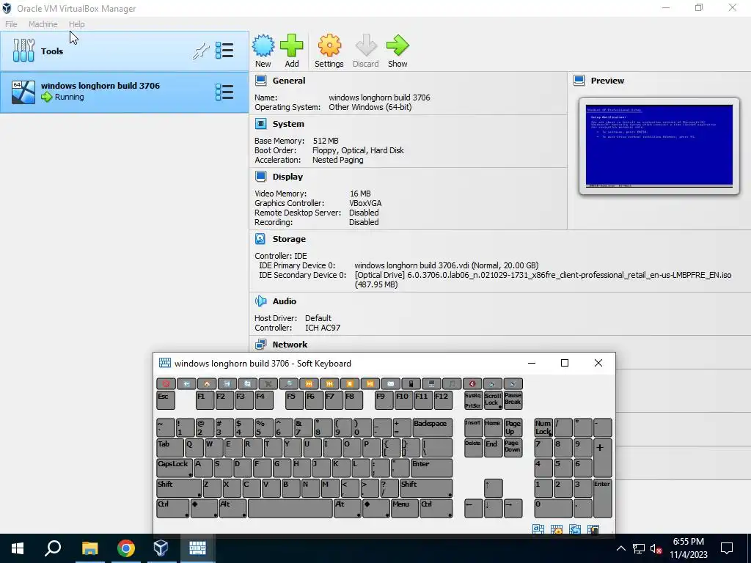Click the VM preview thumbnail
This screenshot has width=751, height=563.
click(x=659, y=146)
